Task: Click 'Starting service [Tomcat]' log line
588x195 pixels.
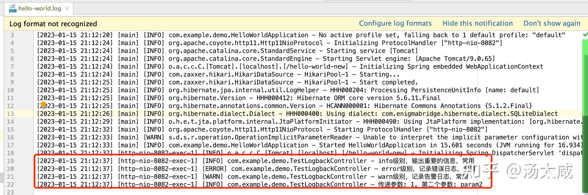Action: [227, 51]
